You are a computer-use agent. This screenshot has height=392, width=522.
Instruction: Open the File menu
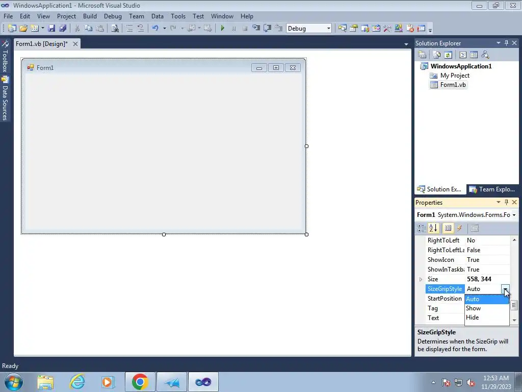[8, 16]
